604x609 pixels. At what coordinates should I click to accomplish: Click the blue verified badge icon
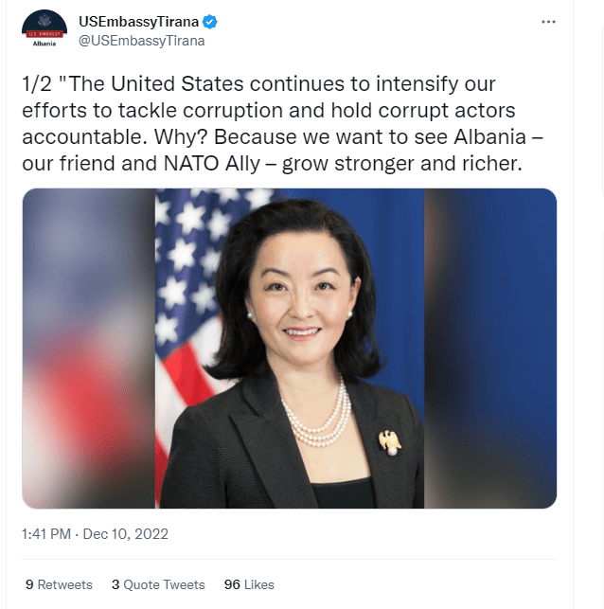[x=210, y=22]
